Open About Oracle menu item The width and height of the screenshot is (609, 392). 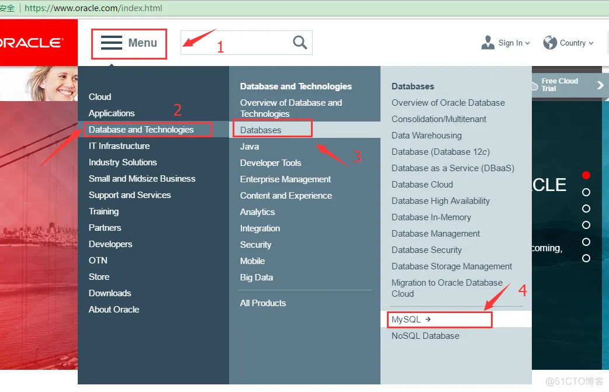point(114,309)
